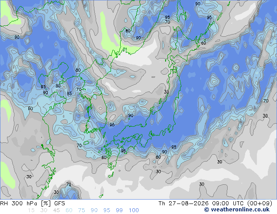This screenshot has height=214, width=277.
Task: Click the legend value 95 in the colour scale
Action: point(107,211)
